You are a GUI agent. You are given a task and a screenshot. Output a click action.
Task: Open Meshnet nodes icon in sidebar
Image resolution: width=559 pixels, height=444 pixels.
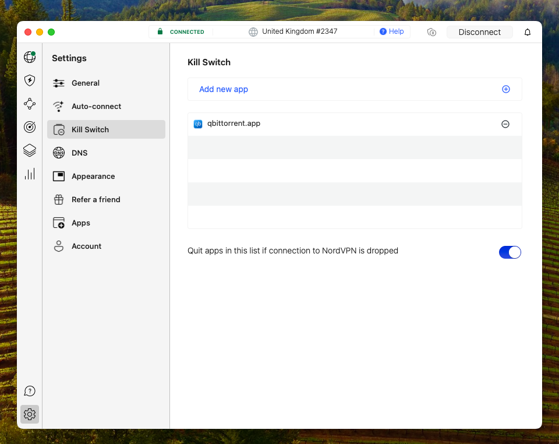30,104
